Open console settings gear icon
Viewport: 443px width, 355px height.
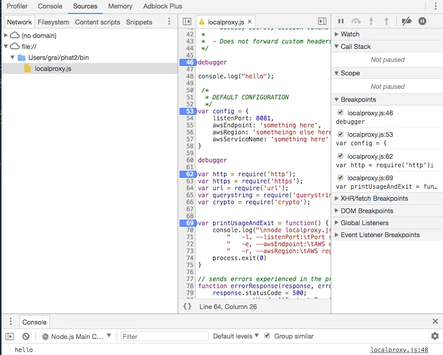[x=435, y=336]
